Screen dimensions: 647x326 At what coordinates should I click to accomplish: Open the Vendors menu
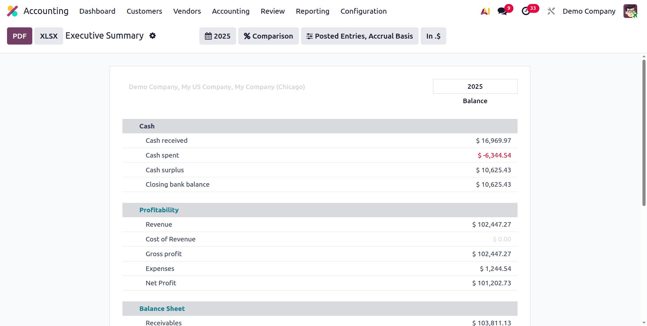click(187, 11)
